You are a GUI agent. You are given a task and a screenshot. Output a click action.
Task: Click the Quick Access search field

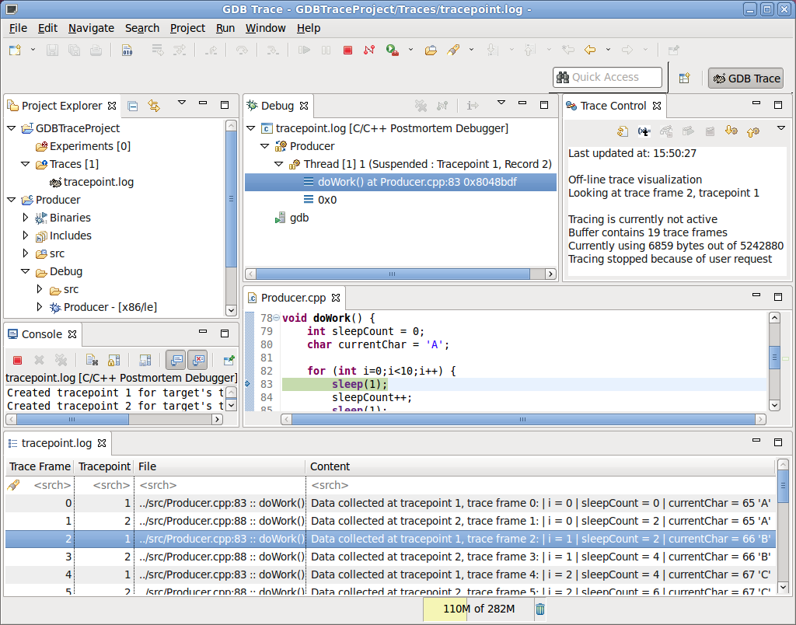click(x=607, y=77)
